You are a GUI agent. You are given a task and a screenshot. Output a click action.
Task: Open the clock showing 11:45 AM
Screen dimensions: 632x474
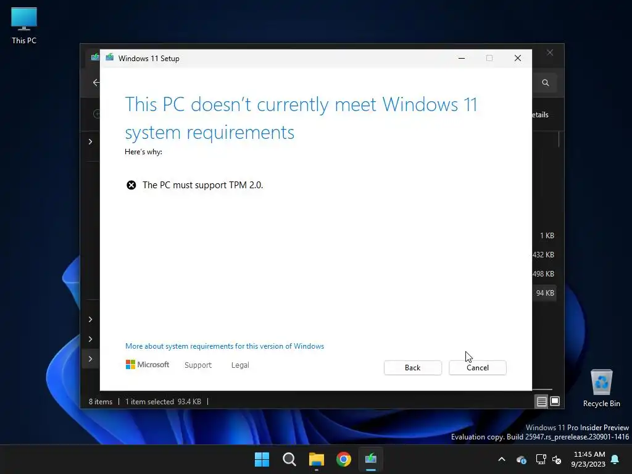coord(588,459)
